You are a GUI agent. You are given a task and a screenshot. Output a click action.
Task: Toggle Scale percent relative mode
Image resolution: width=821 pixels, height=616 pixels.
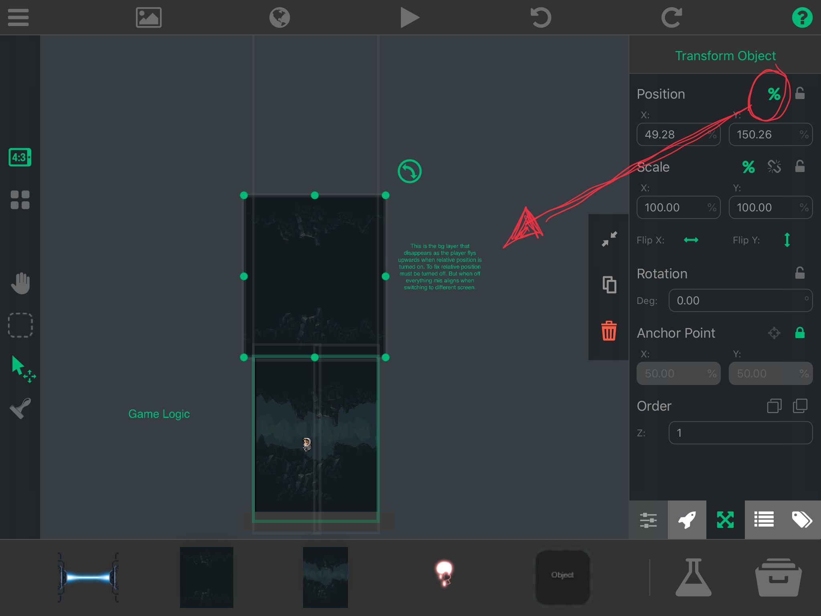pos(748,167)
